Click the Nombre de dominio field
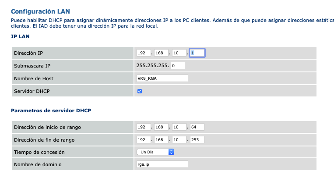This screenshot has height=178, width=334. pos(162,164)
